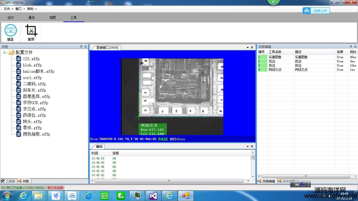358x201 pixels.
Task: Open the Windows Start menu
Action: [x=7, y=196]
